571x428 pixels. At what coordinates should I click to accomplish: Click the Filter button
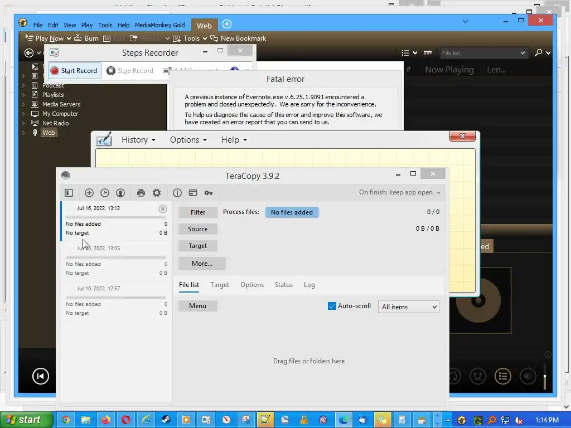tap(198, 212)
